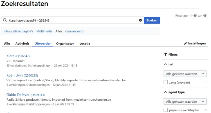Switch to the Activiteit tab
This screenshot has width=211, height=113.
(22, 43)
